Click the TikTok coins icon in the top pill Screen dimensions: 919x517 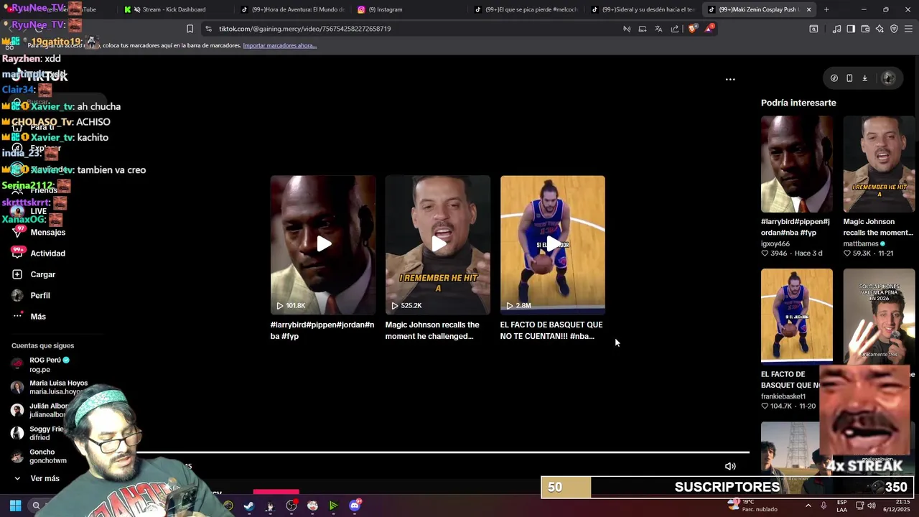pyautogui.click(x=834, y=78)
